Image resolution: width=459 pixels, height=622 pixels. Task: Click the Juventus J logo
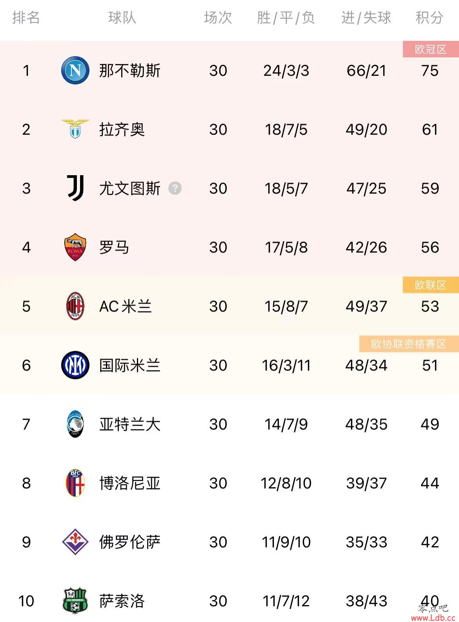point(75,188)
